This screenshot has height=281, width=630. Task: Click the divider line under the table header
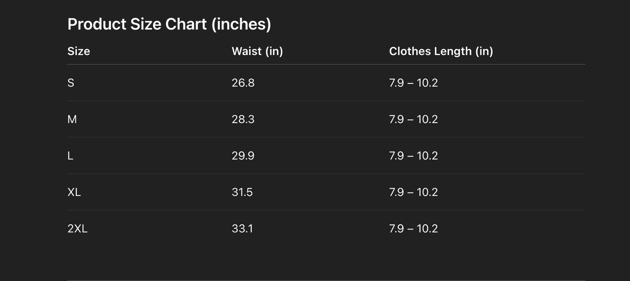pos(326,65)
